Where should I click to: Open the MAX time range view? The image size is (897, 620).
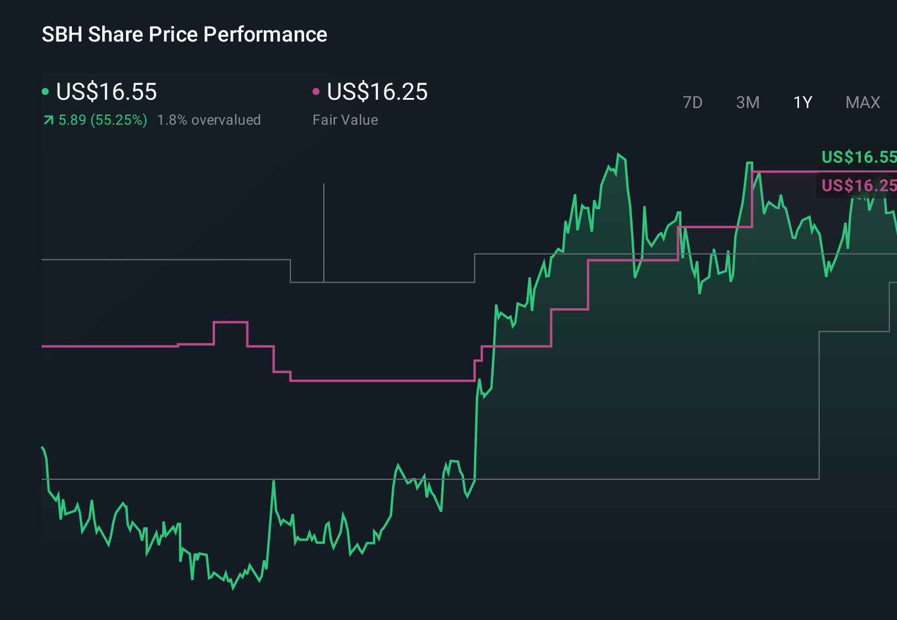862,102
